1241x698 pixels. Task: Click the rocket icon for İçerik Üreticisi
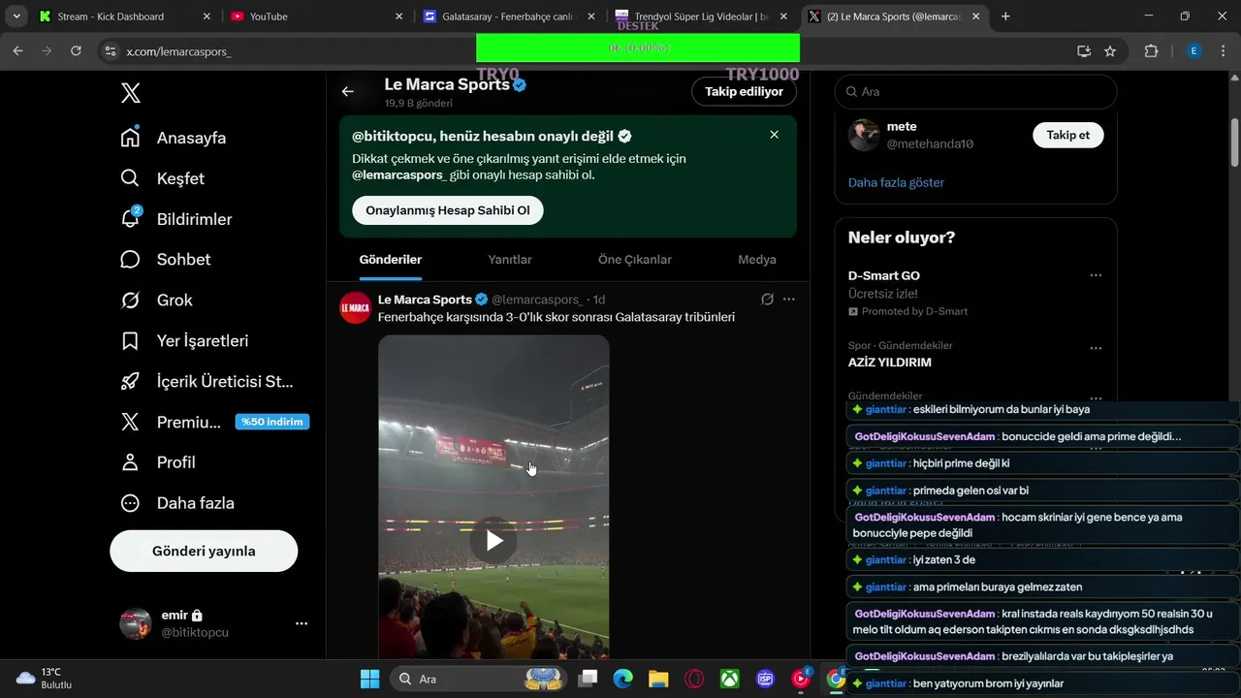(x=130, y=381)
